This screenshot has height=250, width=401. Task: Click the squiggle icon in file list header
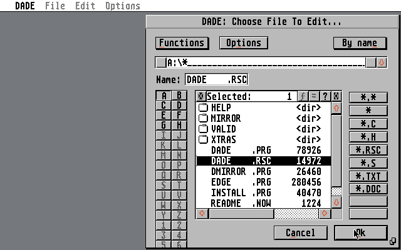pyautogui.click(x=303, y=96)
